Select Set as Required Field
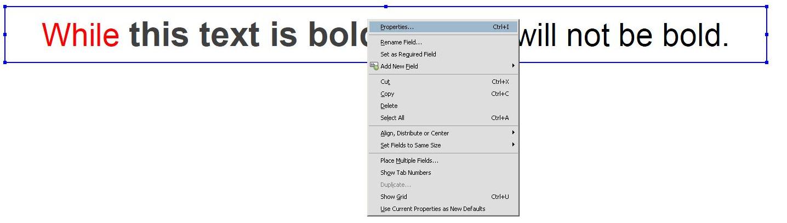Viewport: 787px width, 223px height. 408,54
